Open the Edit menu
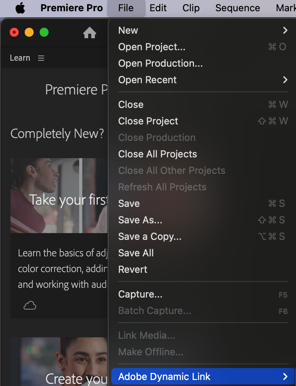 158,8
